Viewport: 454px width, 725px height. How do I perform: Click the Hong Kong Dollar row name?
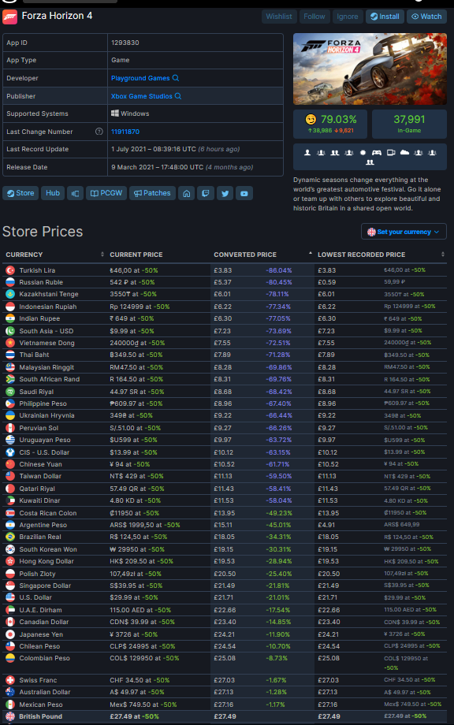(47, 561)
